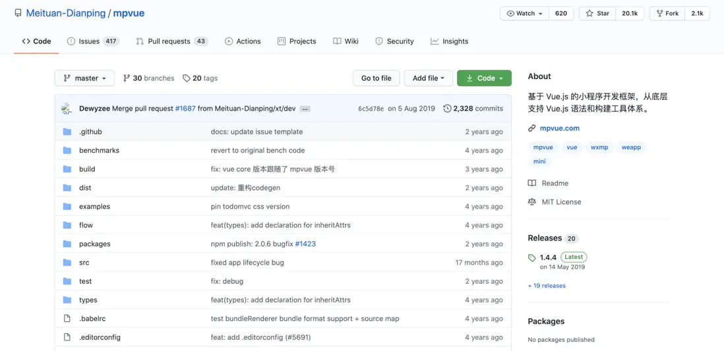The height and width of the screenshot is (351, 724).
Task: Click the tag icon next to 20 tags
Action: [x=187, y=78]
